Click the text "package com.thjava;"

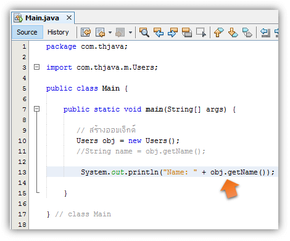(87, 47)
